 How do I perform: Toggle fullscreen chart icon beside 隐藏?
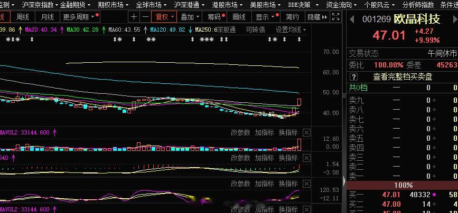coord(336,17)
